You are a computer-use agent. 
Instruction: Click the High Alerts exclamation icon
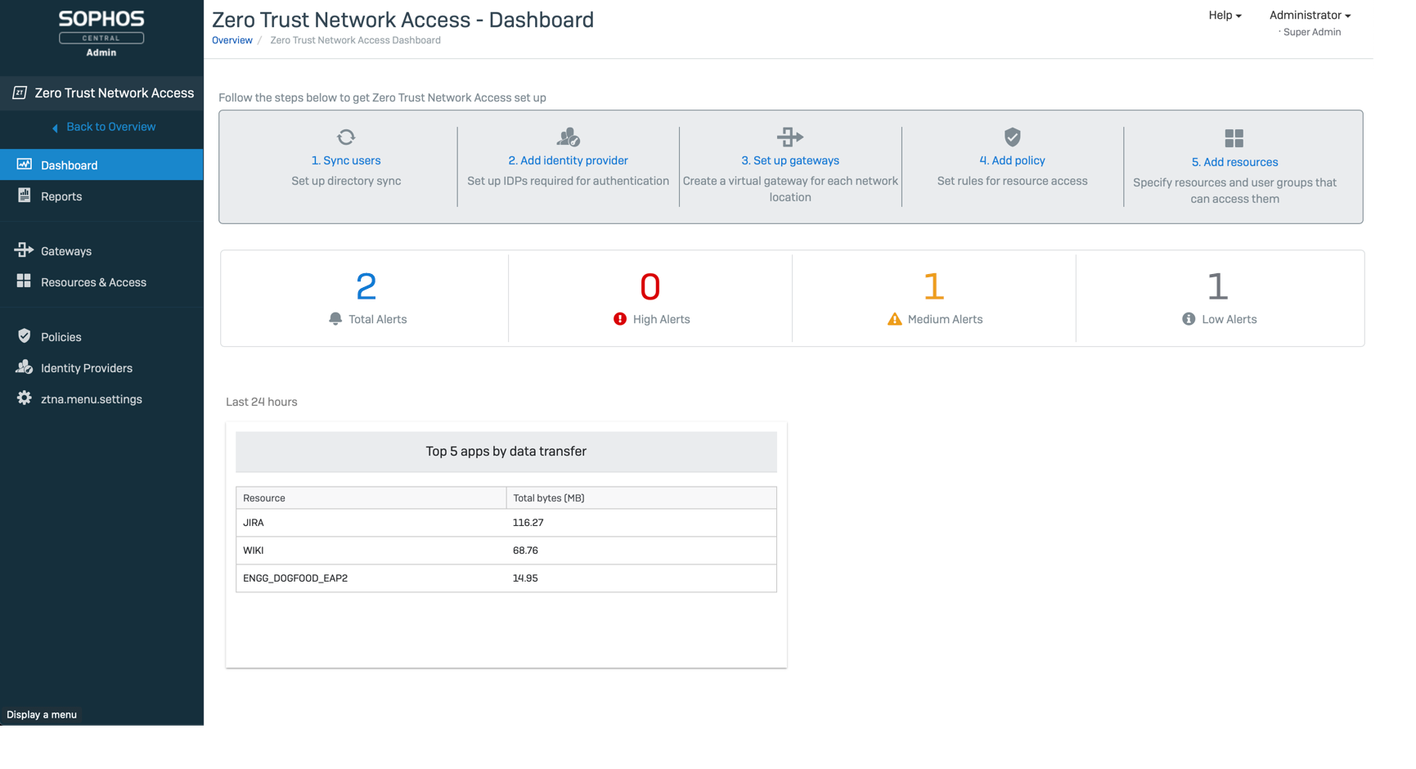618,319
